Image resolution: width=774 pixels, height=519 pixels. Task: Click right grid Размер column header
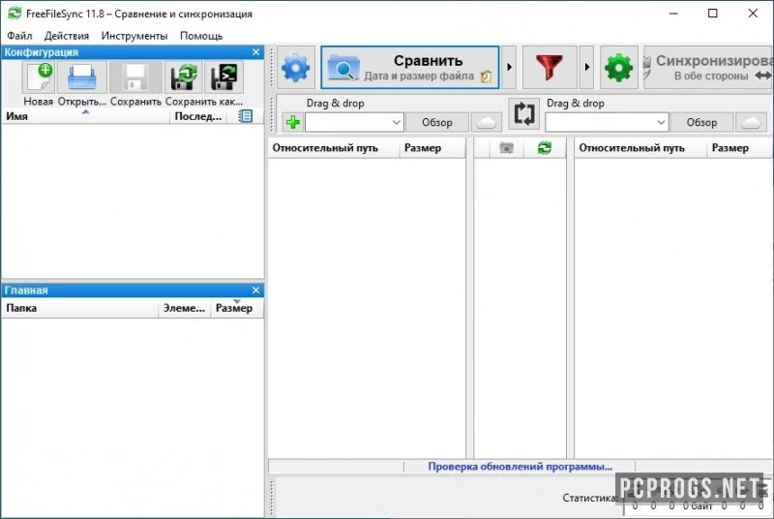point(739,147)
